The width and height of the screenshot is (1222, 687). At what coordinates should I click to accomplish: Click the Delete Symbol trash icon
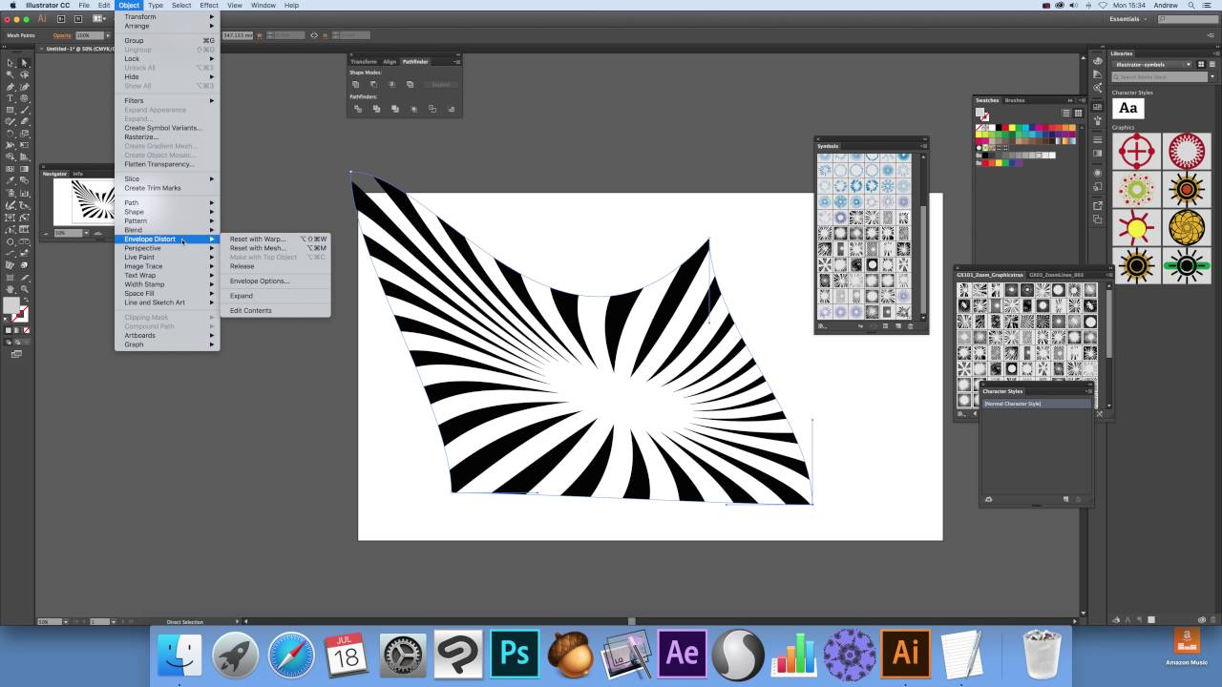[911, 326]
